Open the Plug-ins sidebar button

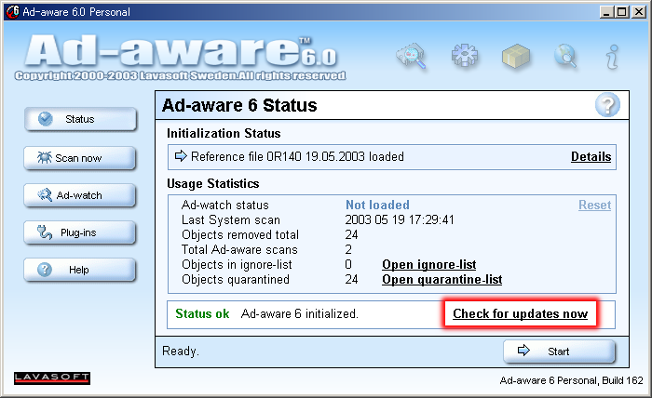pos(79,232)
